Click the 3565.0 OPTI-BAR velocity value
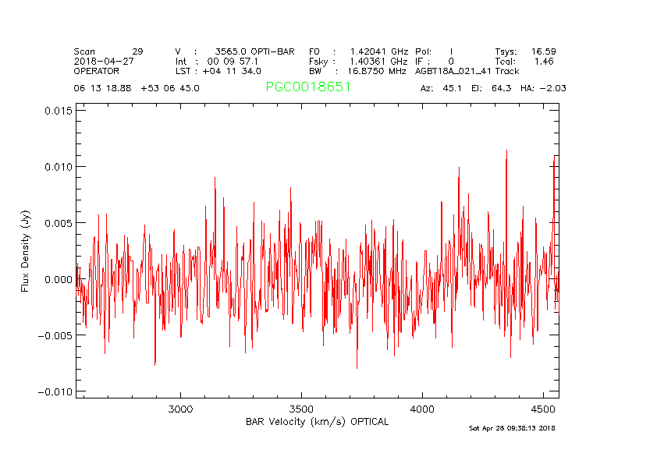657x464 pixels. [254, 51]
